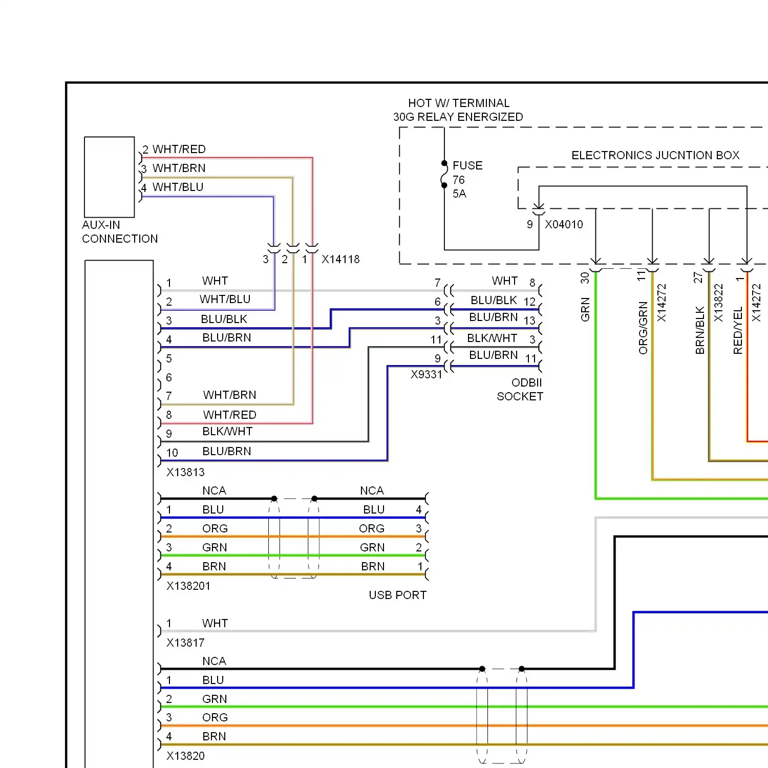Click BLK/WHT label on X13813 pin 9
Image resolution: width=768 pixels, height=768 pixels.
click(227, 431)
